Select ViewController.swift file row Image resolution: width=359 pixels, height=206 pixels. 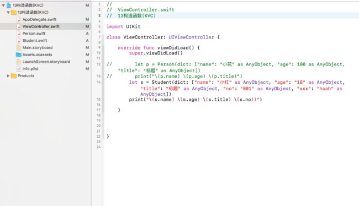click(45, 26)
